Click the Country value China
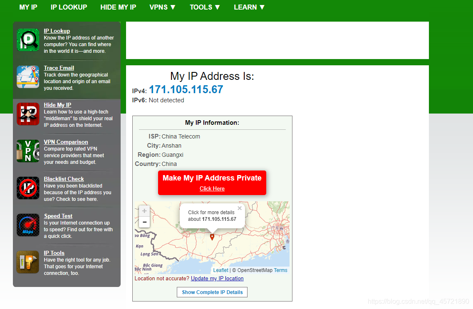 pyautogui.click(x=169, y=164)
